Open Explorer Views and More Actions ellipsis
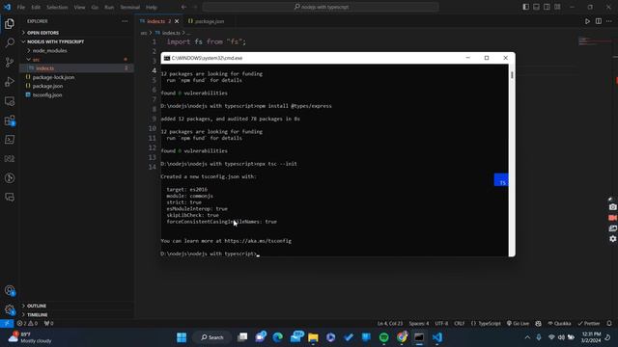The image size is (618, 347). click(x=125, y=21)
